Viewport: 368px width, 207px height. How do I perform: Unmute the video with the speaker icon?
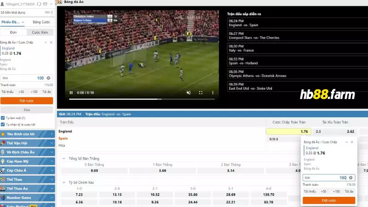coord(188,92)
